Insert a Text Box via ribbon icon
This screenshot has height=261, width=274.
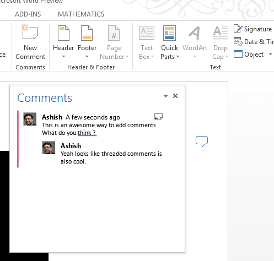tap(147, 33)
